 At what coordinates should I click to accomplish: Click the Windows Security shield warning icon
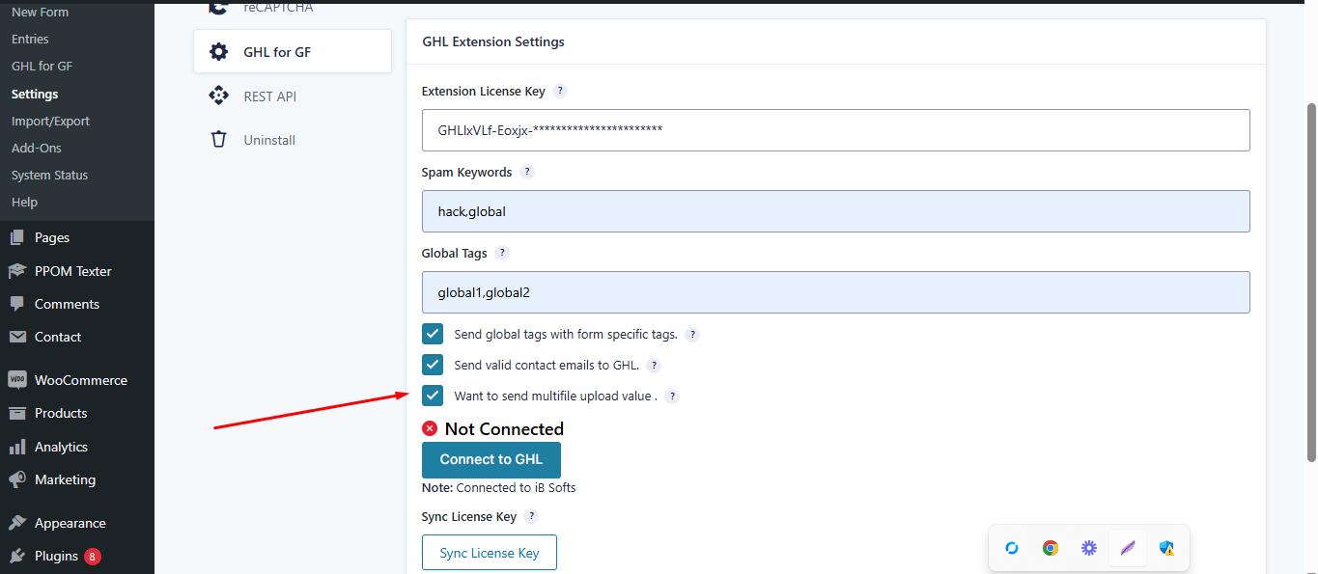tap(1166, 548)
